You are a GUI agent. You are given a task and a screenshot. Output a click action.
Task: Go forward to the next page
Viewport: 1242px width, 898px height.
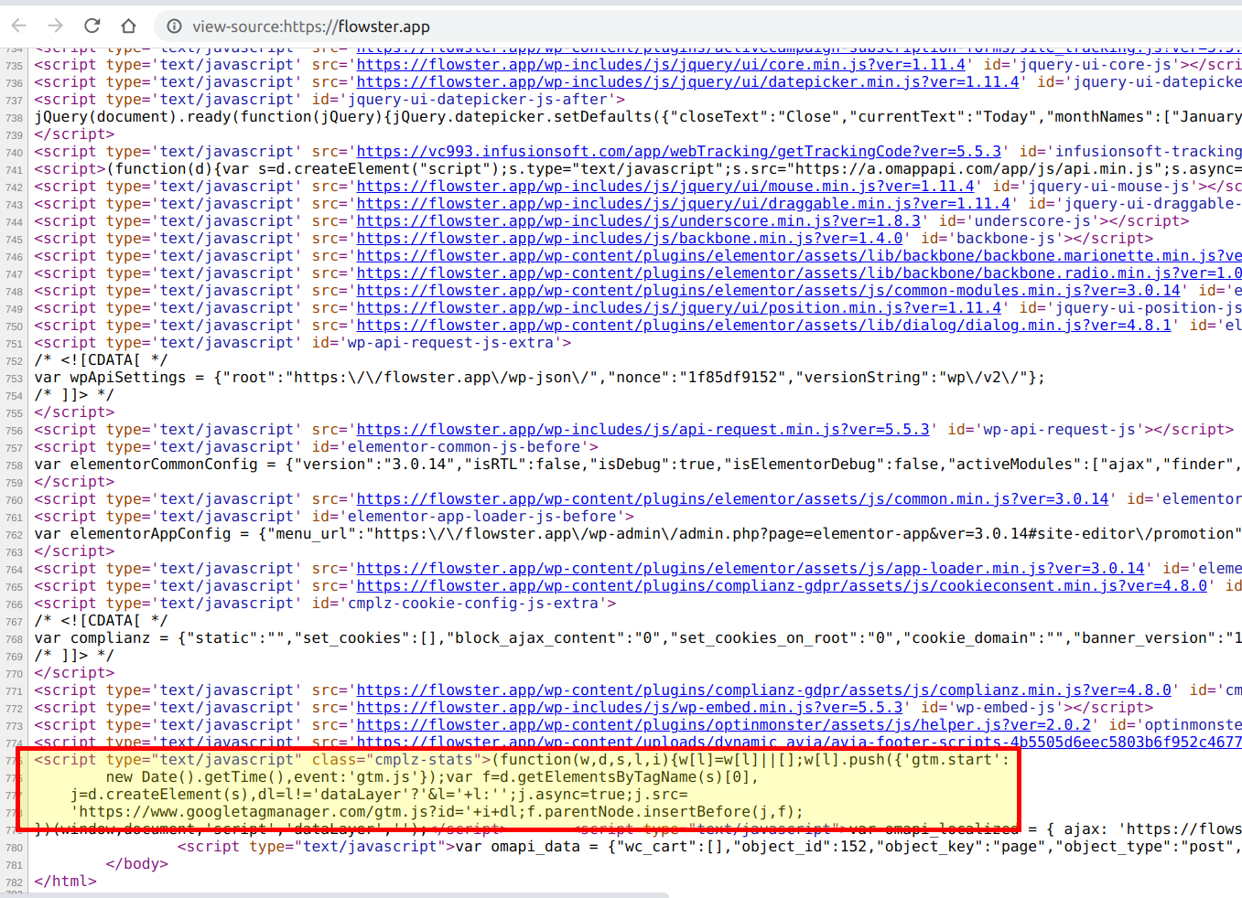tap(56, 26)
